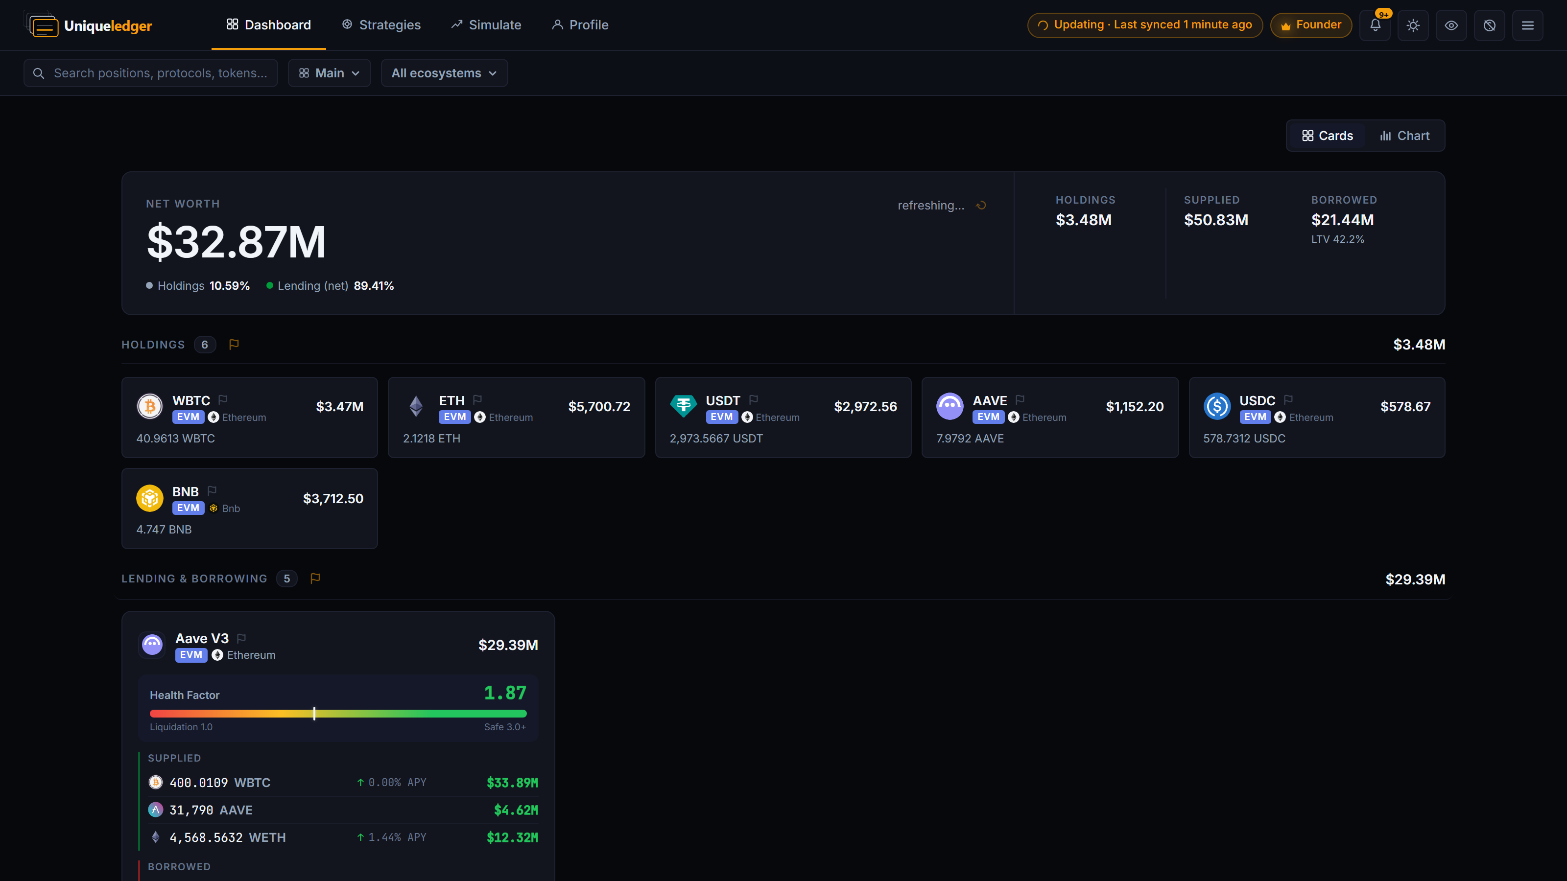Viewport: 1567px width, 881px height.
Task: Toggle light theme with sun icon
Action: [x=1413, y=25]
